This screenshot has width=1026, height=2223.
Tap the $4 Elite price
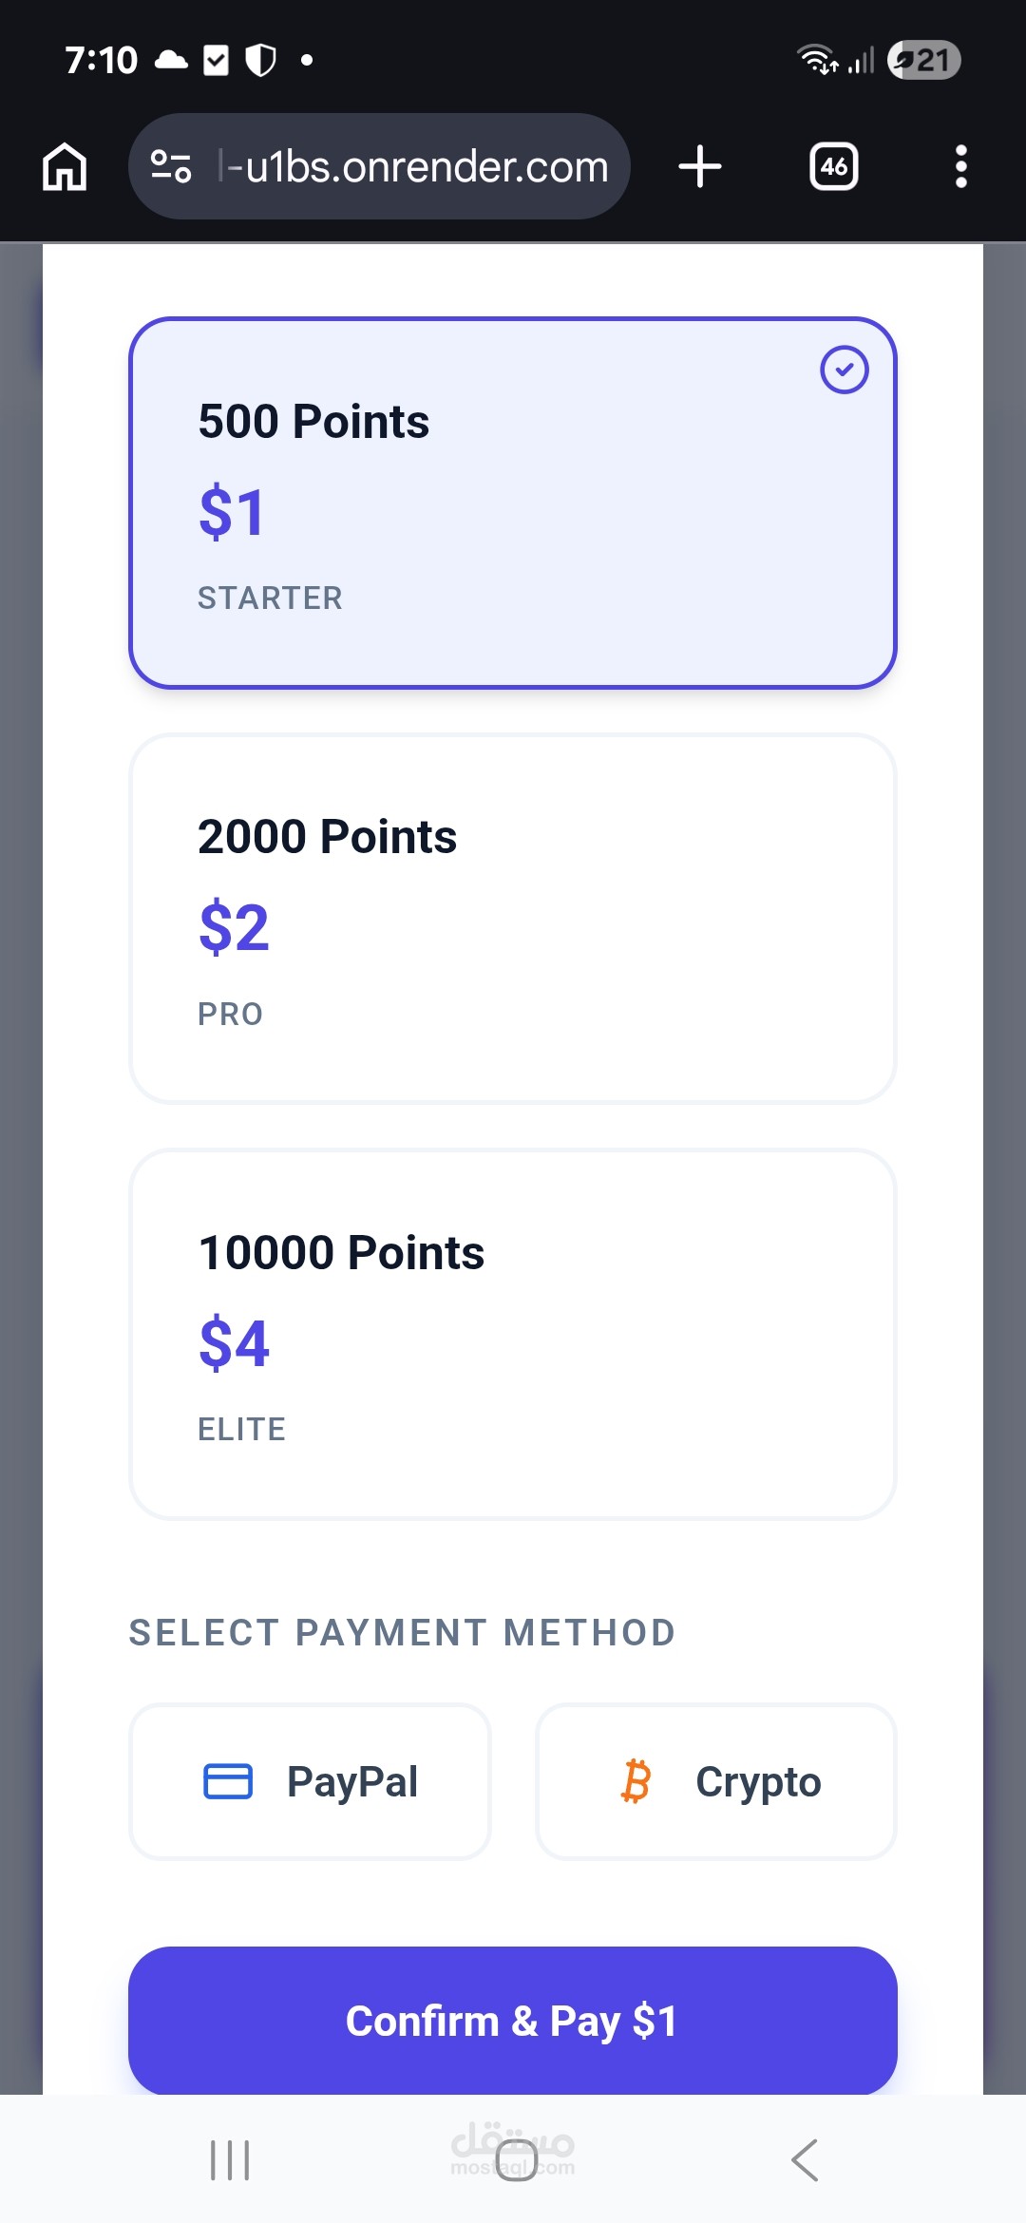[x=234, y=1343]
